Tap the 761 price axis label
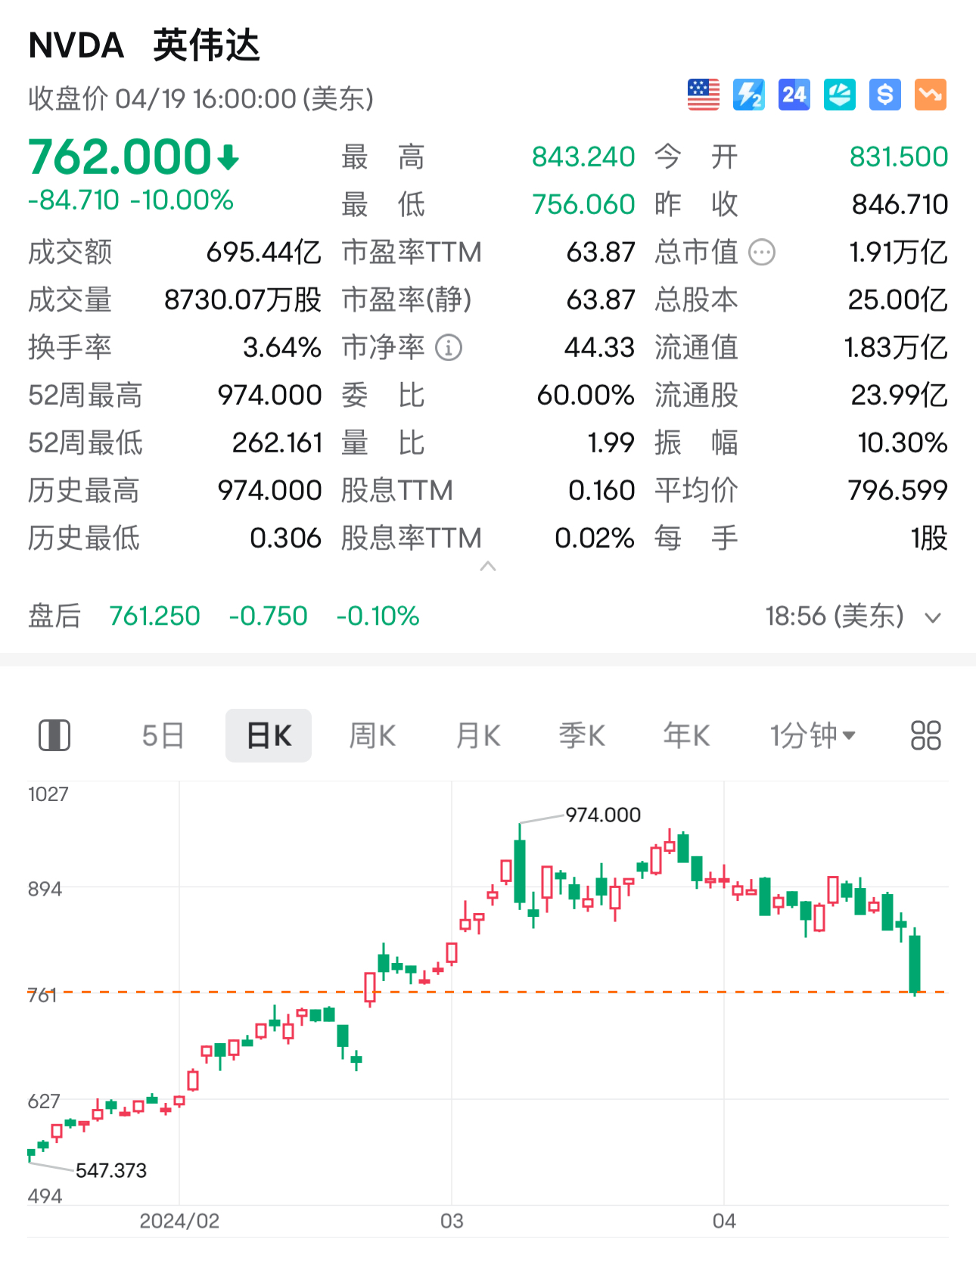Image resolution: width=976 pixels, height=1261 pixels. [42, 995]
